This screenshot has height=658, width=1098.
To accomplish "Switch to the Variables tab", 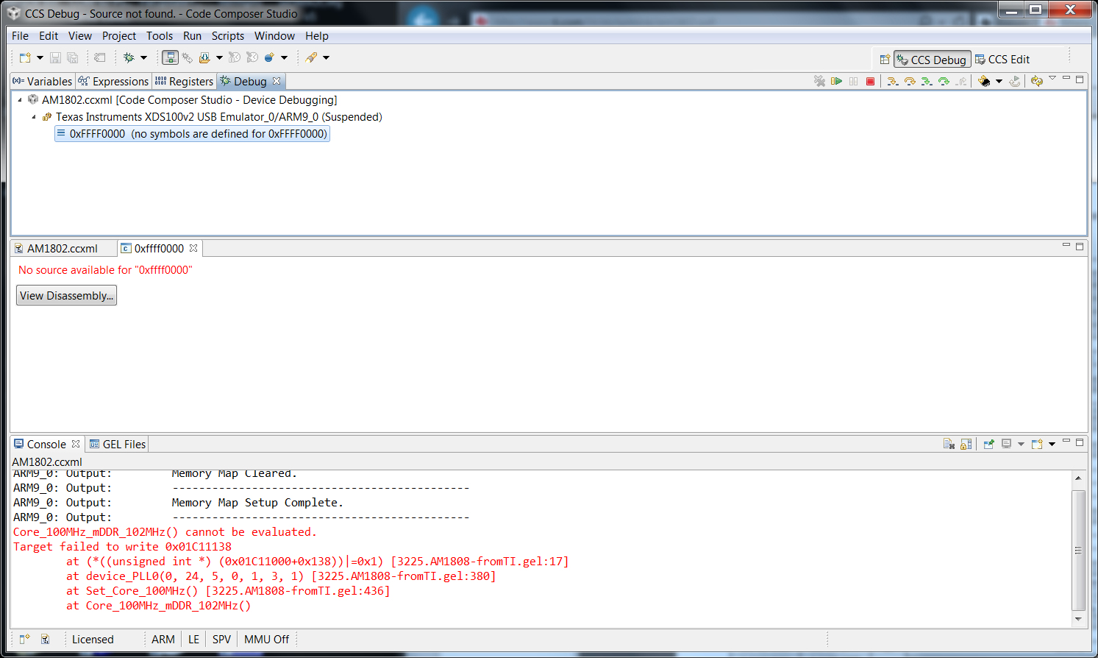I will pyautogui.click(x=43, y=82).
